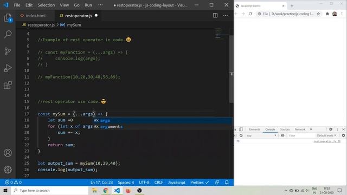Create live expression with eye icon
Image resolution: width=347 pixels, height=195 pixels.
point(282,135)
